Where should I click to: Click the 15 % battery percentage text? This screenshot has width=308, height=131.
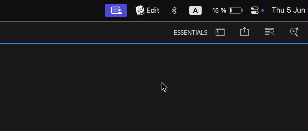pos(219,11)
